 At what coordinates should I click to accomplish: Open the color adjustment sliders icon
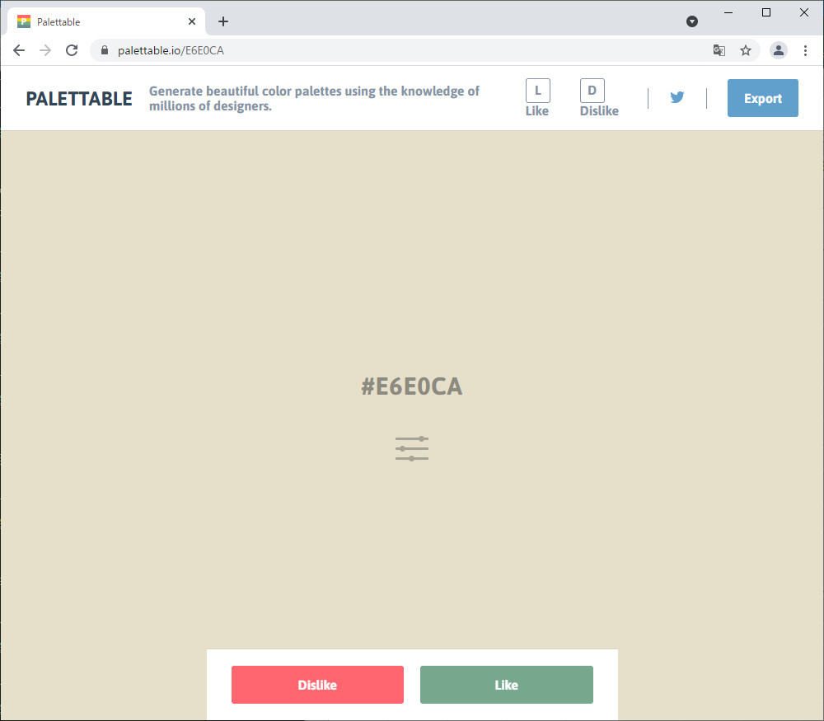pyautogui.click(x=411, y=448)
